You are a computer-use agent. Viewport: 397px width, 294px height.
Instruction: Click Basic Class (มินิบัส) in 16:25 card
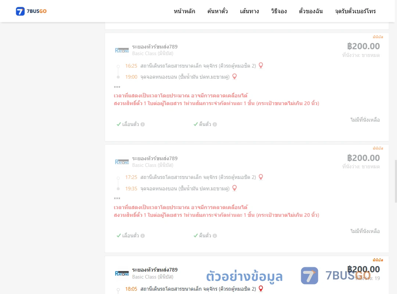153,53
